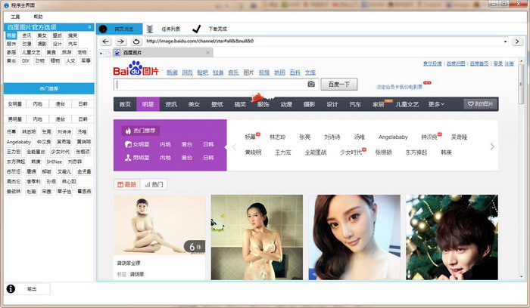
Task: Choose Angelababy in the left star list
Action: tap(19, 142)
